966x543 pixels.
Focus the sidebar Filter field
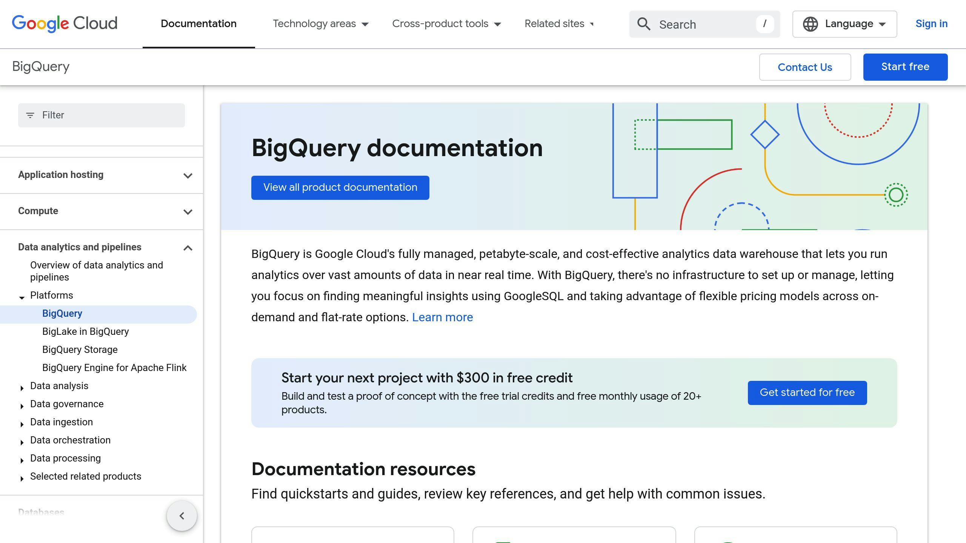coord(102,115)
